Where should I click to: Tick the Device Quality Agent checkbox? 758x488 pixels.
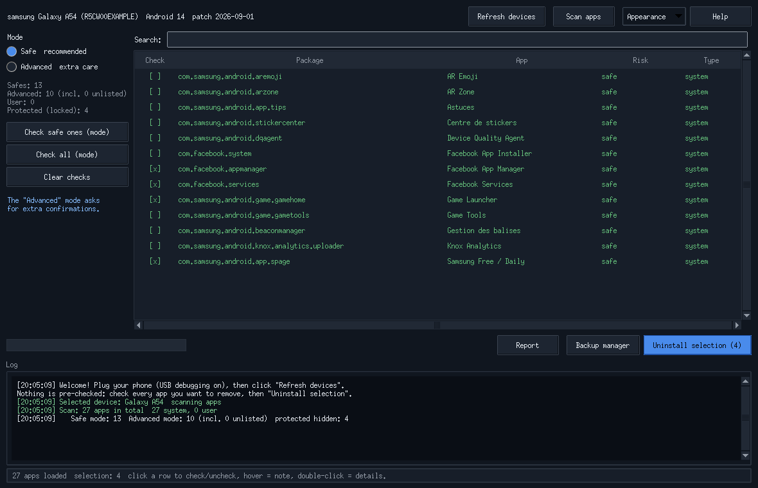coord(155,138)
